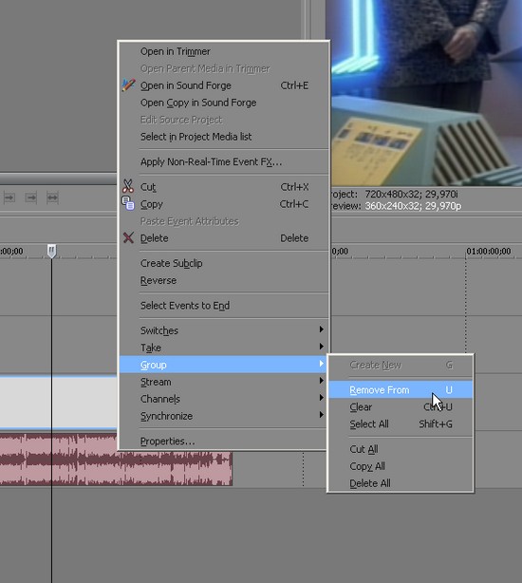Screen dimensions: 522x583
Task: Choose Copy All in Group submenu
Action: [x=401, y=466]
